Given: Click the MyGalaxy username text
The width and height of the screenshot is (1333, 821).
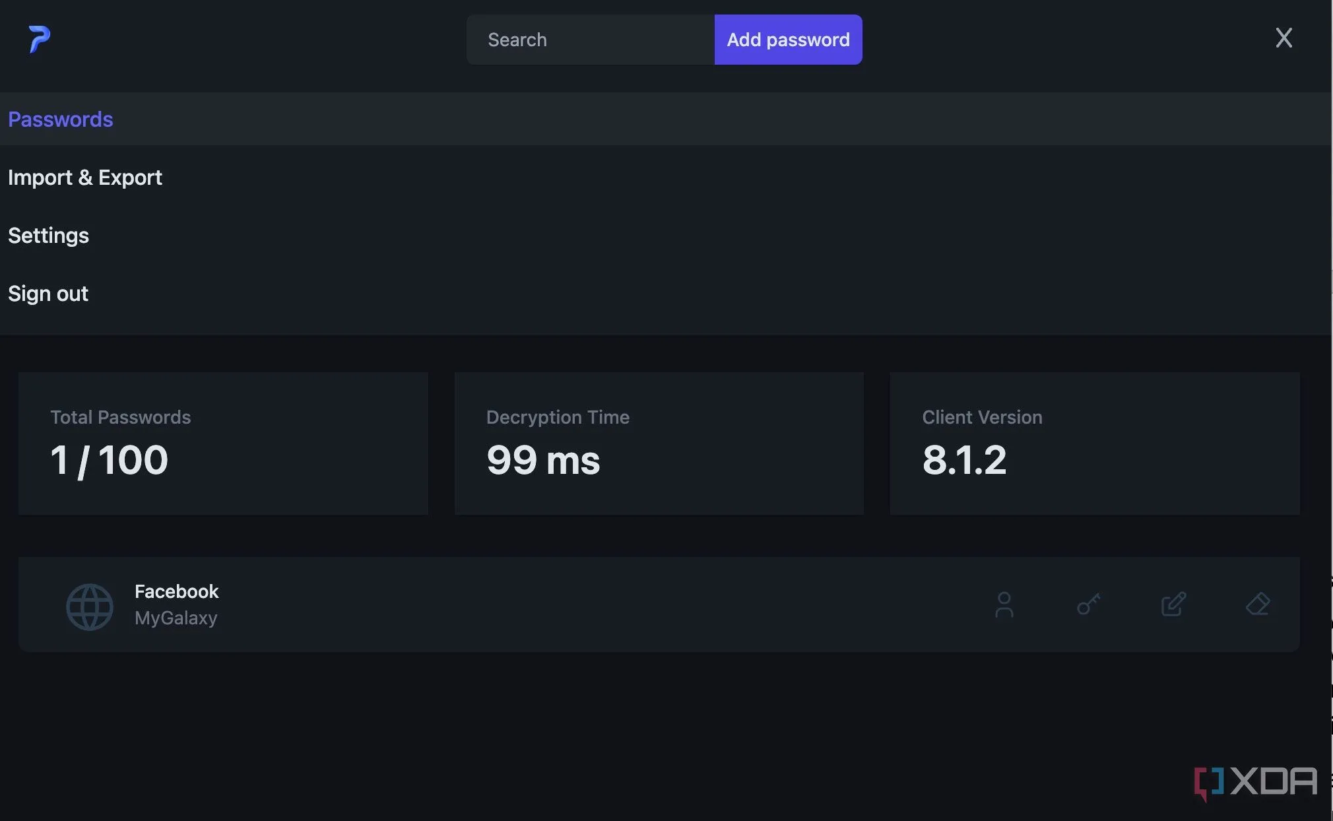Looking at the screenshot, I should point(176,618).
